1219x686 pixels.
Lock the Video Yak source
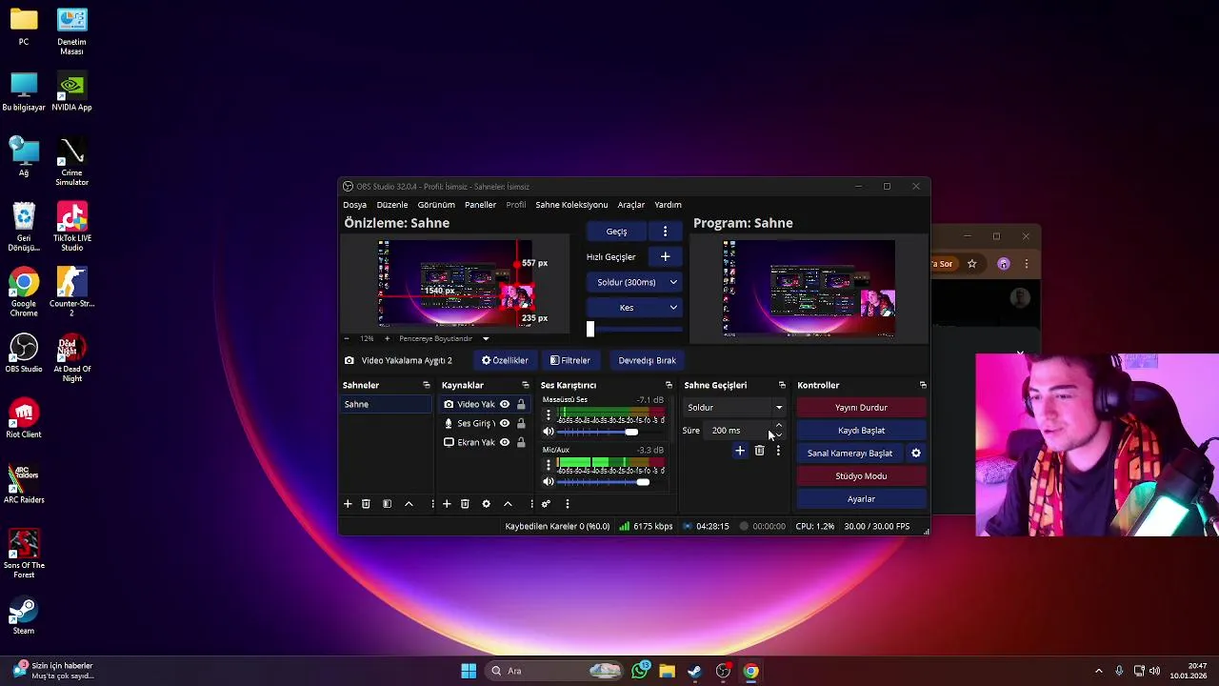(521, 404)
